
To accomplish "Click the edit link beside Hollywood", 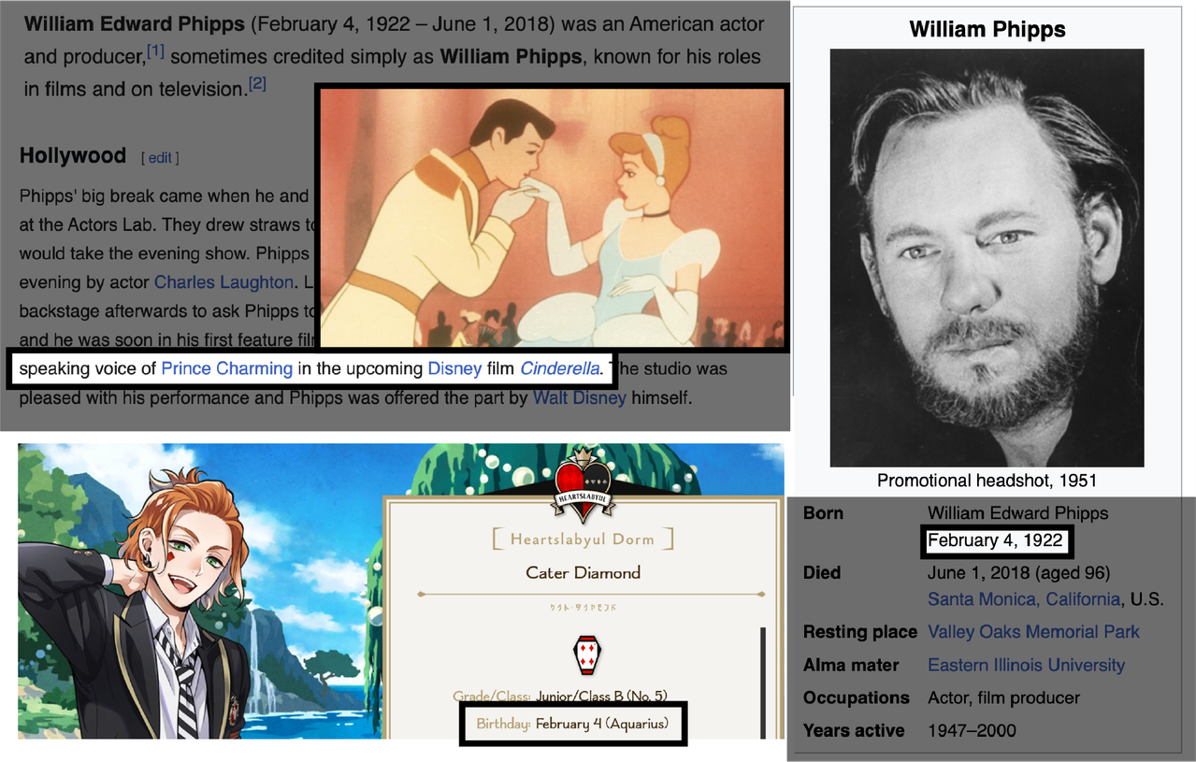I will pyautogui.click(x=160, y=158).
